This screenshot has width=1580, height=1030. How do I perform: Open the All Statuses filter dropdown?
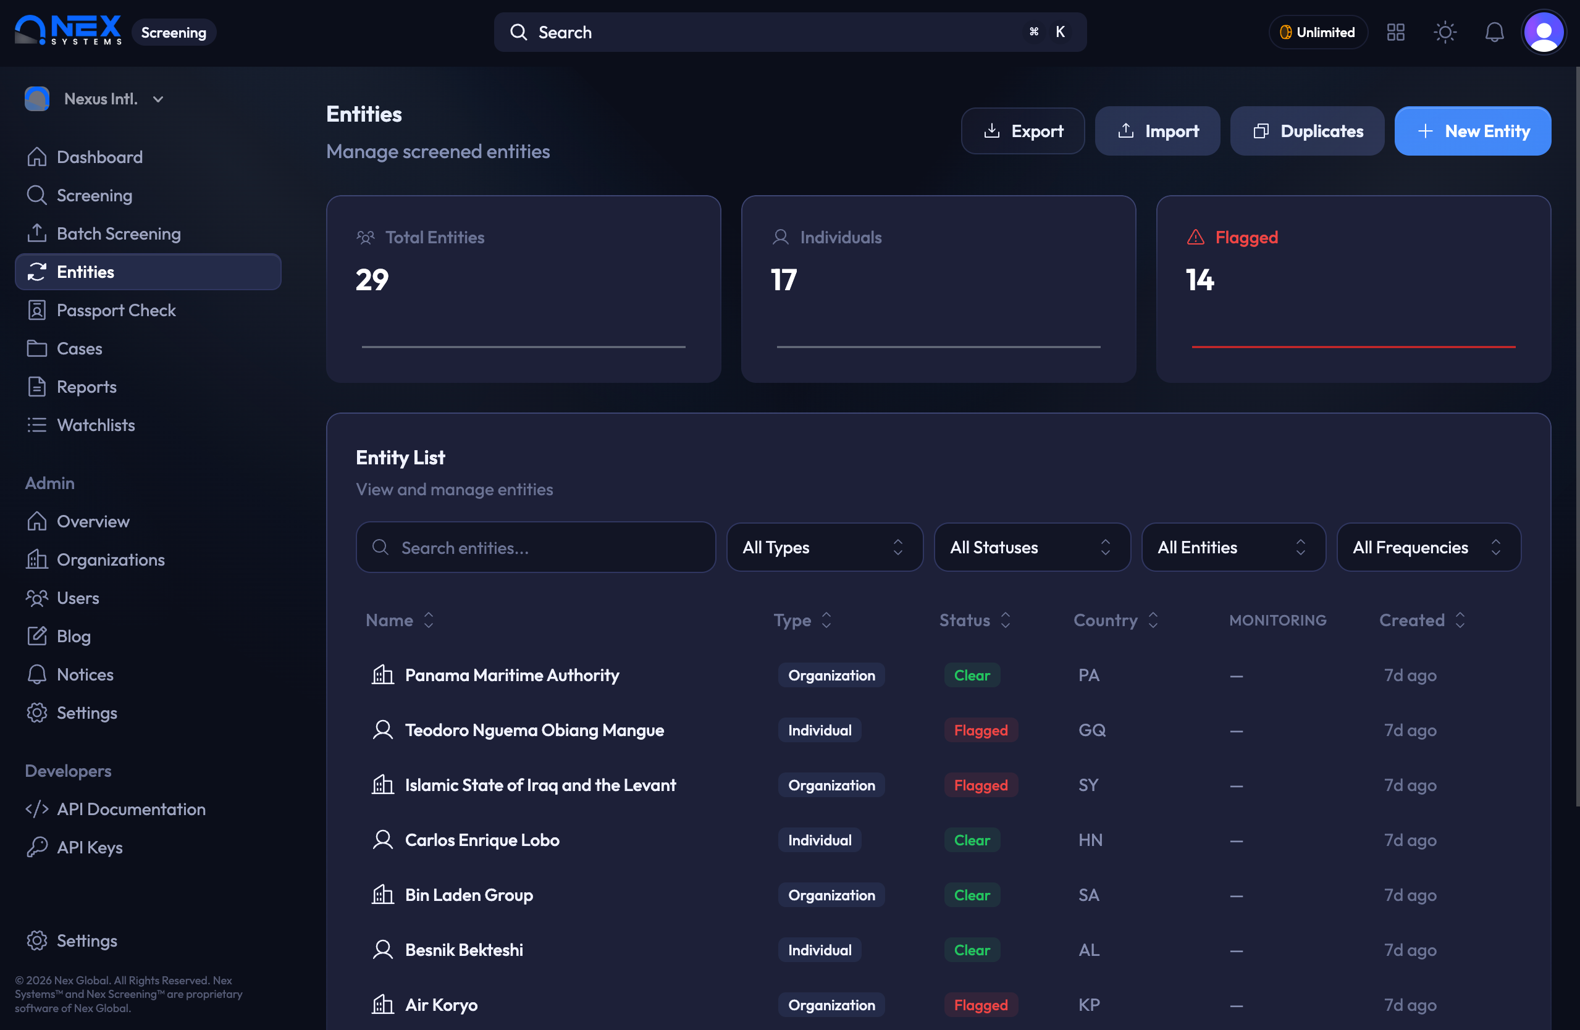pos(1032,548)
